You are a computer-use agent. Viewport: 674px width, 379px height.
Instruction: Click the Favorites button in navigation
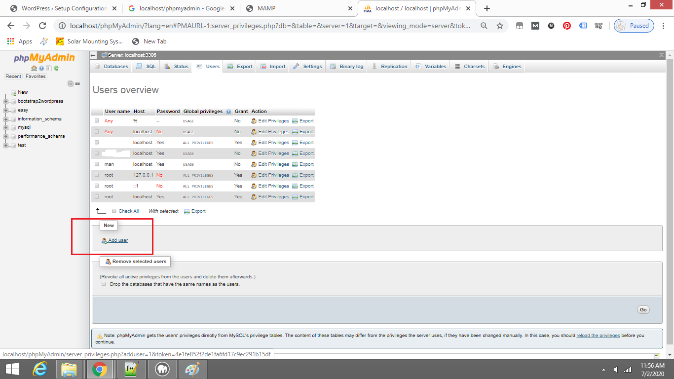[x=36, y=76]
